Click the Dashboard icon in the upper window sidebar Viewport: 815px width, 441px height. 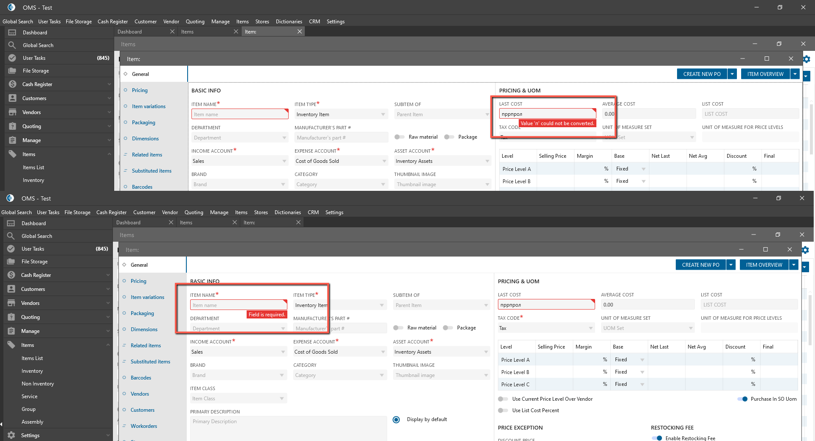coord(12,33)
